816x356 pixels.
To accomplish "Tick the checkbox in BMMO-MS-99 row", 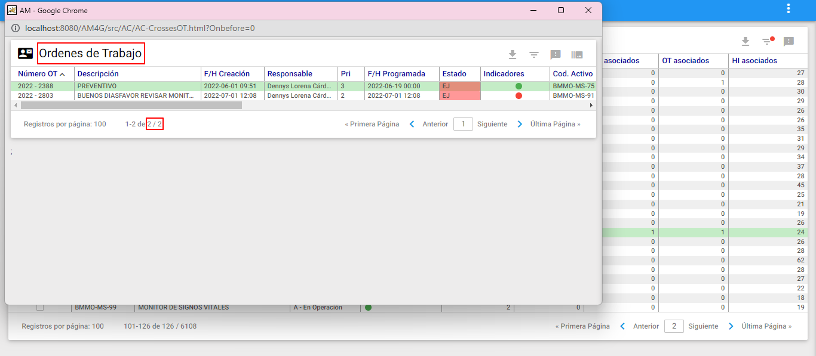I will pos(40,308).
